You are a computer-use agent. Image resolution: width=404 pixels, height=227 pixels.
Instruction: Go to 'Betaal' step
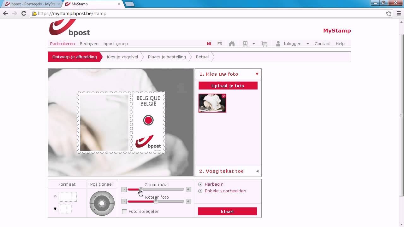(202, 57)
